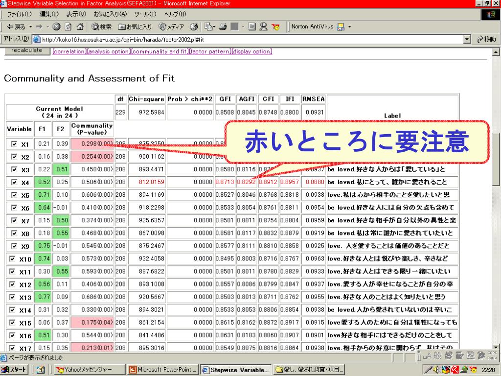Click the 般 conversion mode IME icon
The width and height of the screenshot is (501, 376).
(438, 355)
